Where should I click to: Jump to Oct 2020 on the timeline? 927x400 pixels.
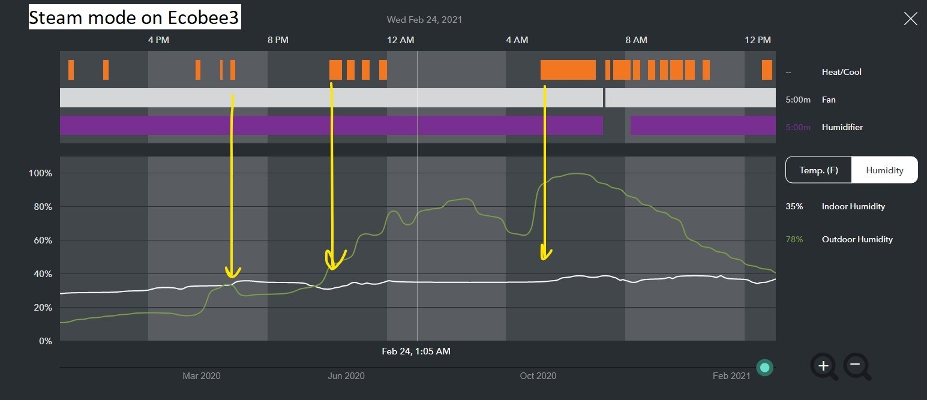538,376
